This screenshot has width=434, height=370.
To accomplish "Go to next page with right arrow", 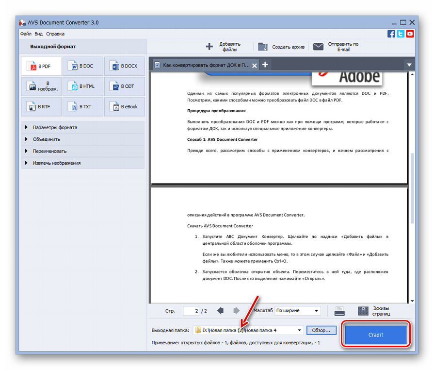I will click(236, 311).
